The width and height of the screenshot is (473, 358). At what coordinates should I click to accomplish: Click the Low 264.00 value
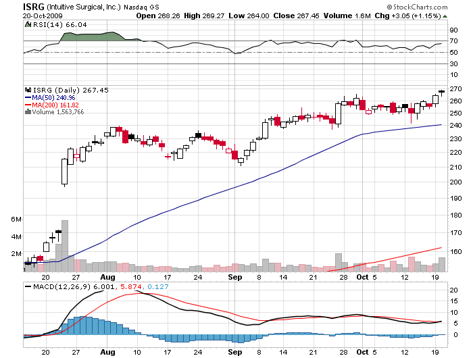click(249, 16)
